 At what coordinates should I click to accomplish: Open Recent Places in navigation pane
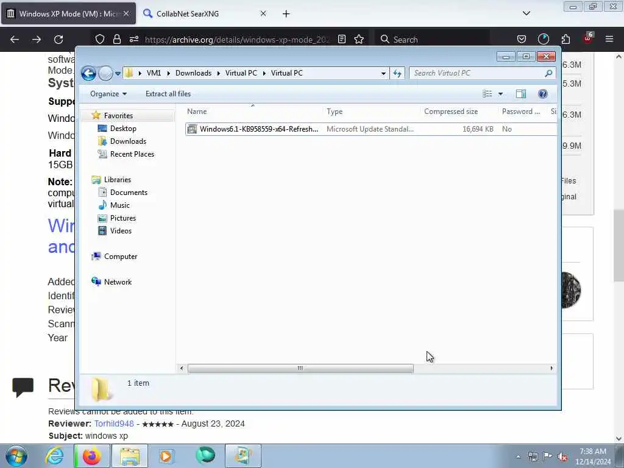click(132, 154)
